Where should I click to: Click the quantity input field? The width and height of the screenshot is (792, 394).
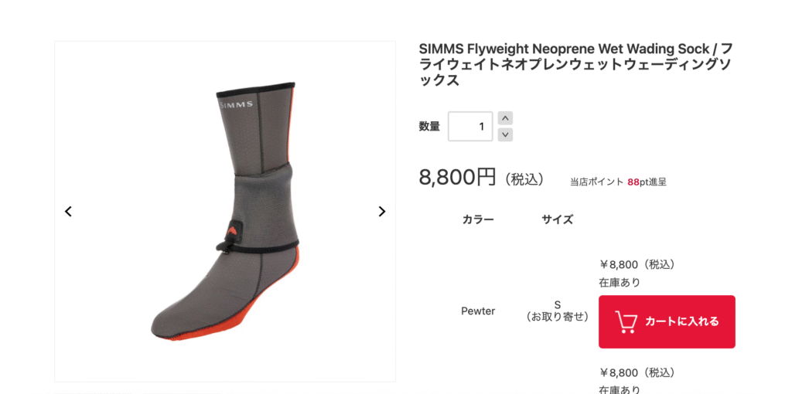(470, 126)
